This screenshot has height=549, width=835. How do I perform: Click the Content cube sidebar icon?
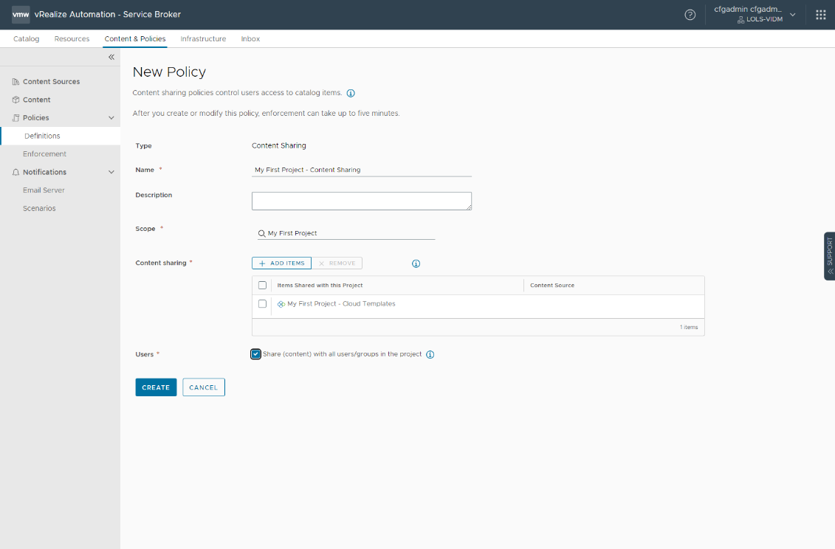pos(16,100)
